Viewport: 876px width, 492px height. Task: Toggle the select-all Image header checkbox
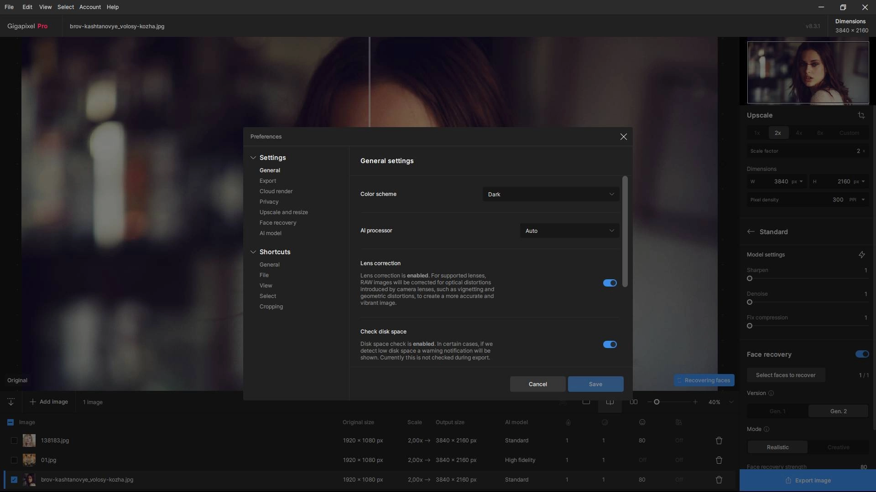tap(10, 422)
